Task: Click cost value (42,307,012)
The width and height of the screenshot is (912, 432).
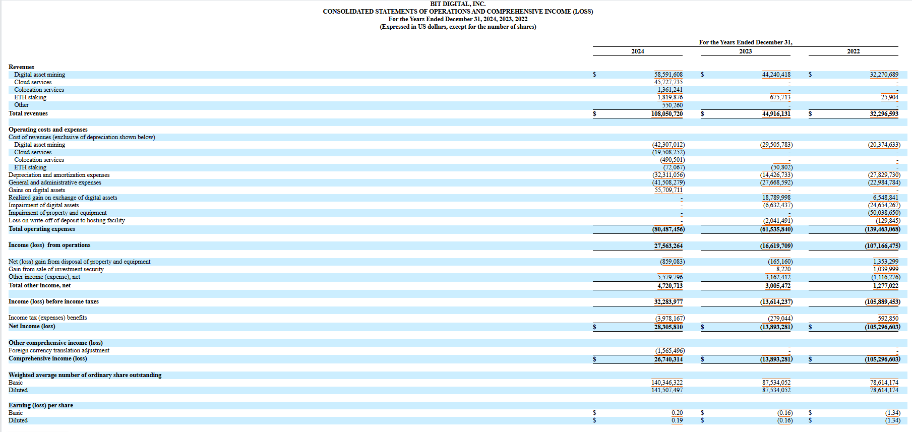Action: coord(668,145)
